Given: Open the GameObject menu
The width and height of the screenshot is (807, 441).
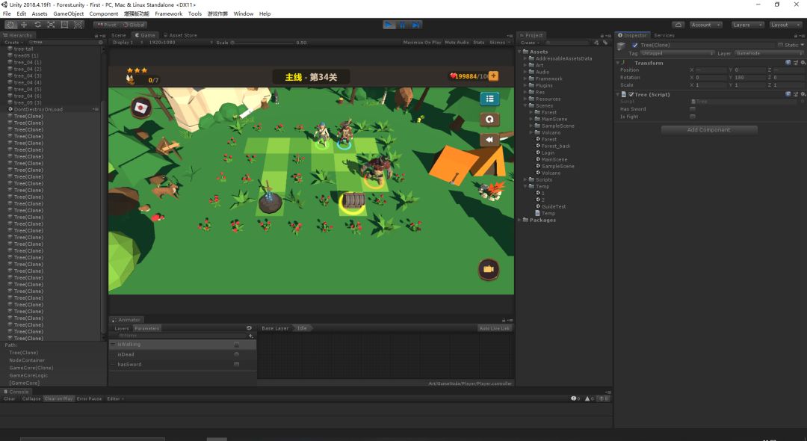Looking at the screenshot, I should coord(68,13).
